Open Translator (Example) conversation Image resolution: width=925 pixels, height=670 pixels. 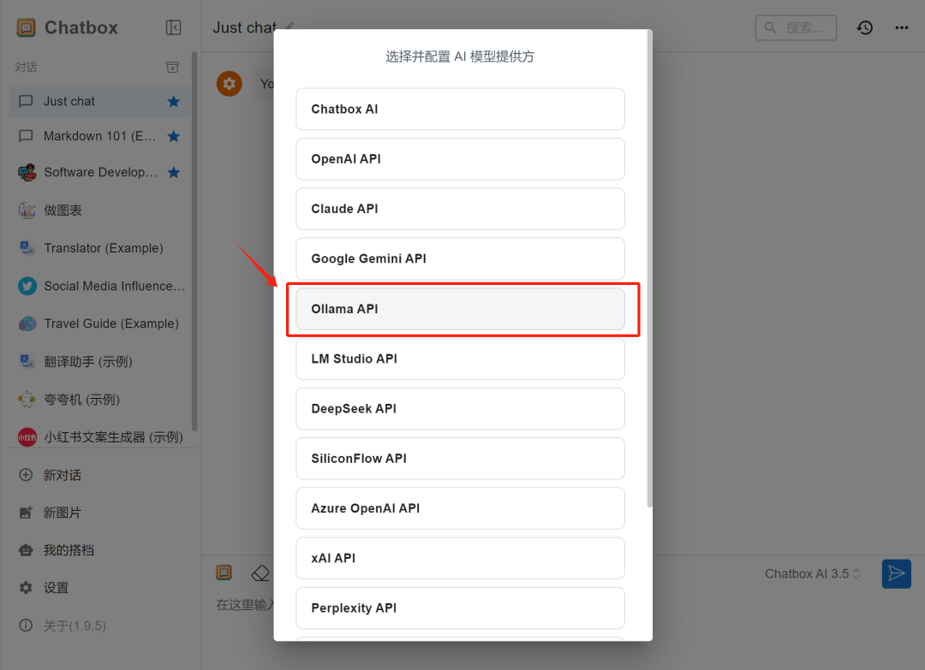click(x=99, y=248)
